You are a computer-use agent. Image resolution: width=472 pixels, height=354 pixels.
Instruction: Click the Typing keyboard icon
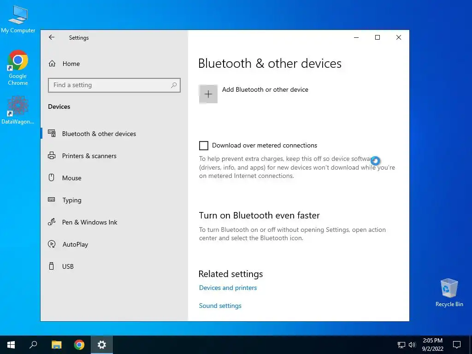(52, 200)
